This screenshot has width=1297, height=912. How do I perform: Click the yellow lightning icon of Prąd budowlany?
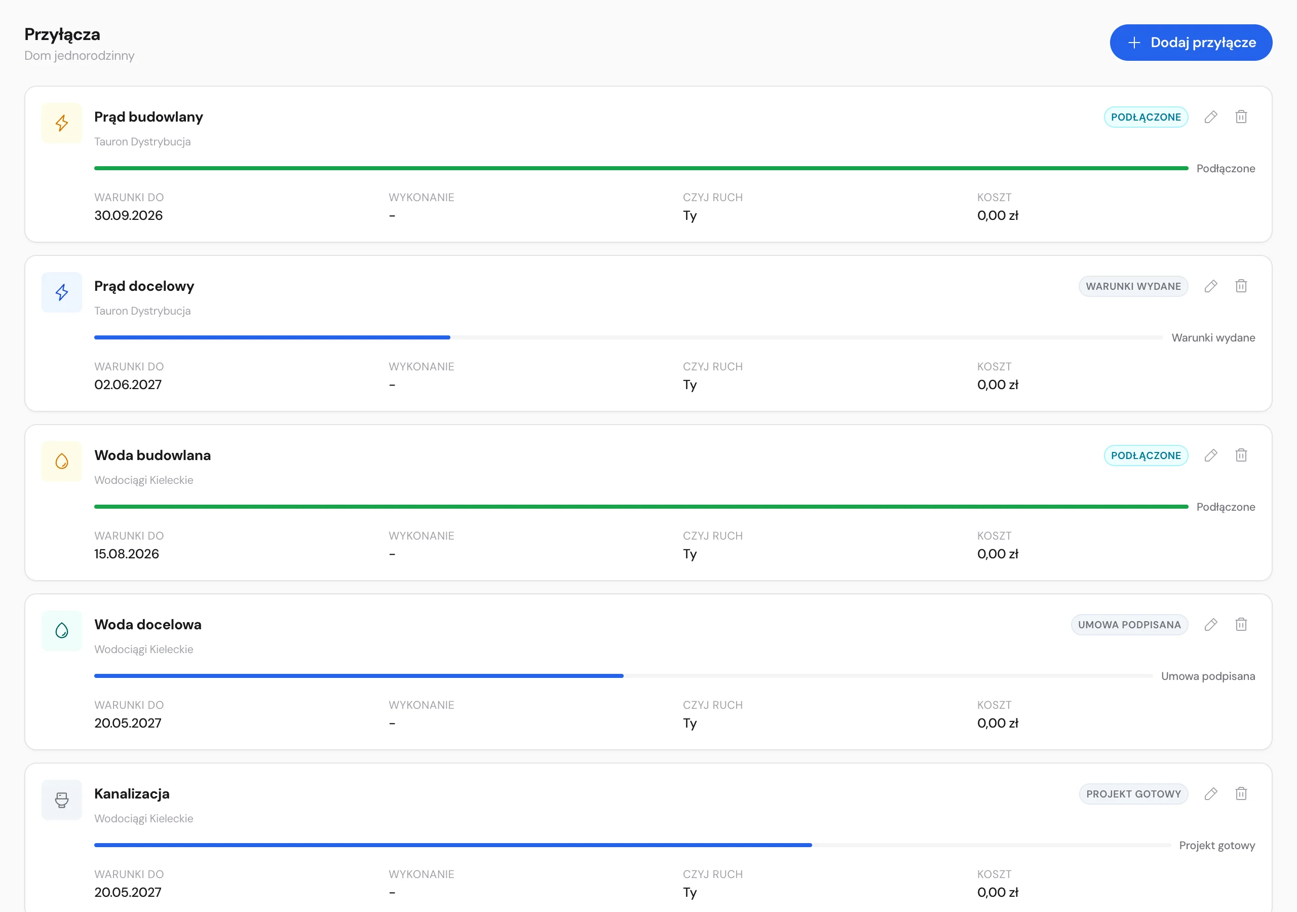click(x=62, y=123)
